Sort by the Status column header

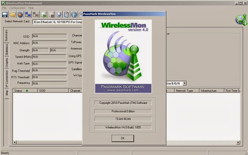pos(25,91)
